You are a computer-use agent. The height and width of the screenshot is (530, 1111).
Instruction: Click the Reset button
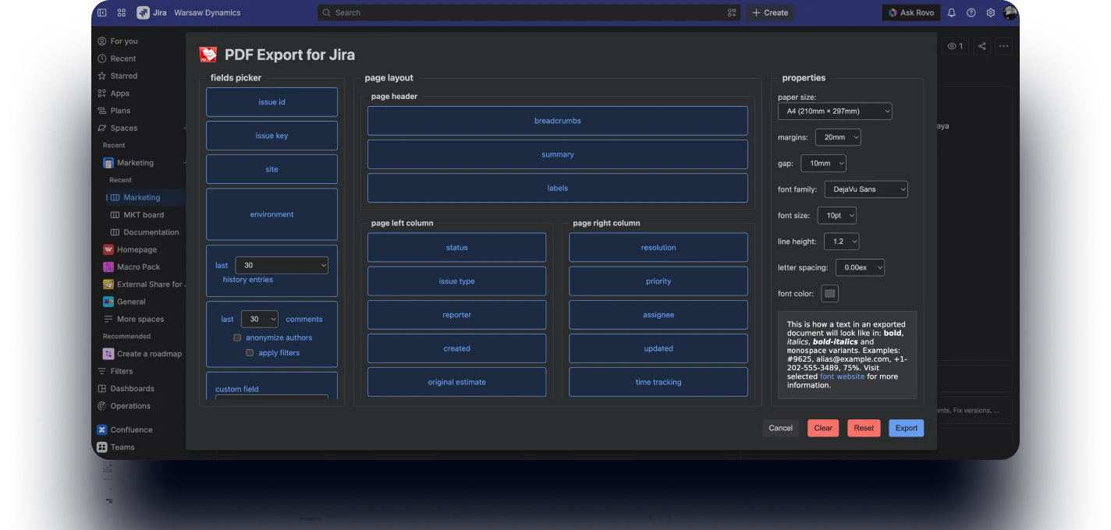864,428
